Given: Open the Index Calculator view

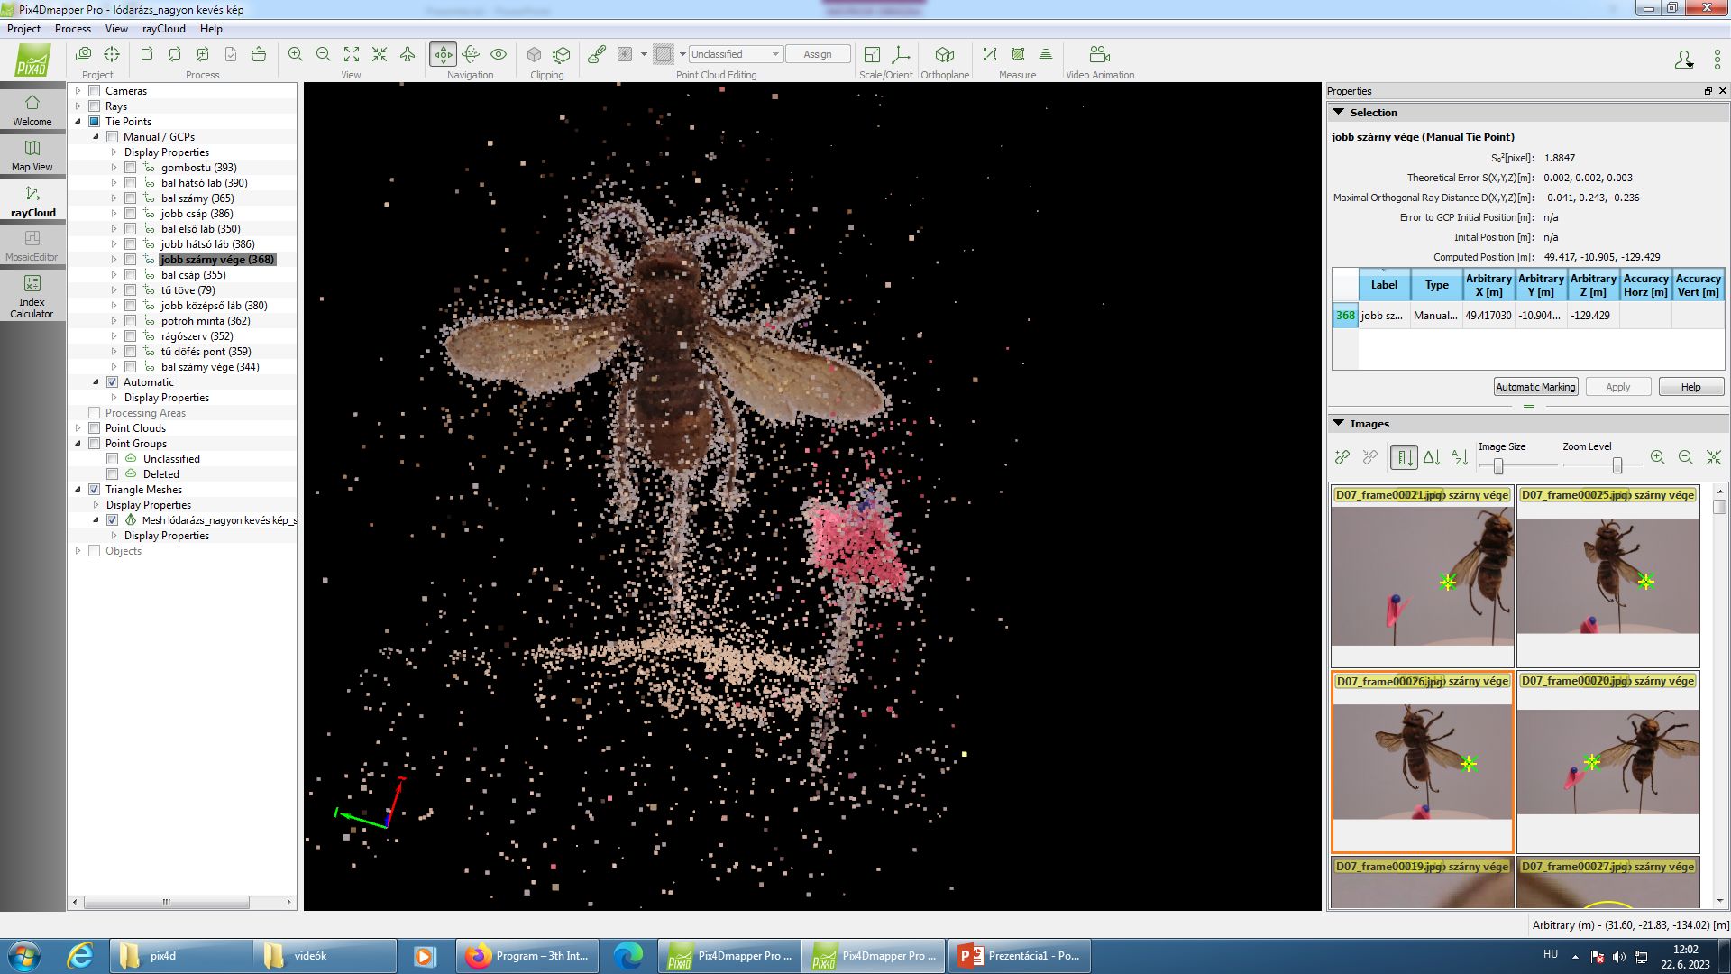Looking at the screenshot, I should tap(32, 296).
